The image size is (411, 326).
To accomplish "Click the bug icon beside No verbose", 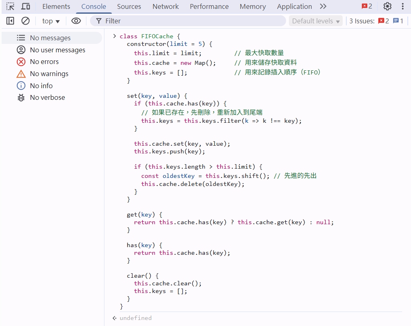I will coord(21,97).
